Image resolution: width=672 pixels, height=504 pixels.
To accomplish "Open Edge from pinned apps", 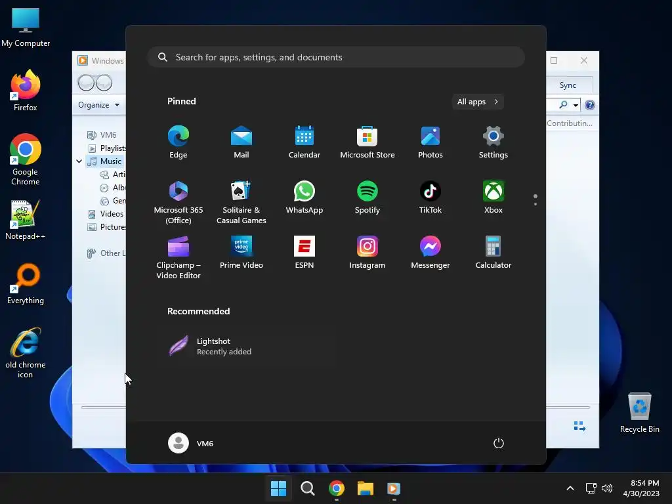I will tap(178, 142).
